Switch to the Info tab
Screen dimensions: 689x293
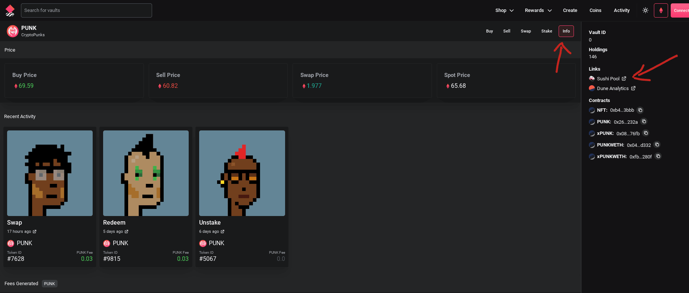coord(566,31)
